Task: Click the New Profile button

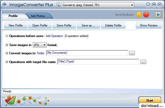Action: pyautogui.click(x=16, y=25)
